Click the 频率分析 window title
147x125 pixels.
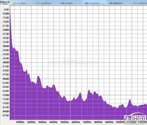(x=5, y=2)
